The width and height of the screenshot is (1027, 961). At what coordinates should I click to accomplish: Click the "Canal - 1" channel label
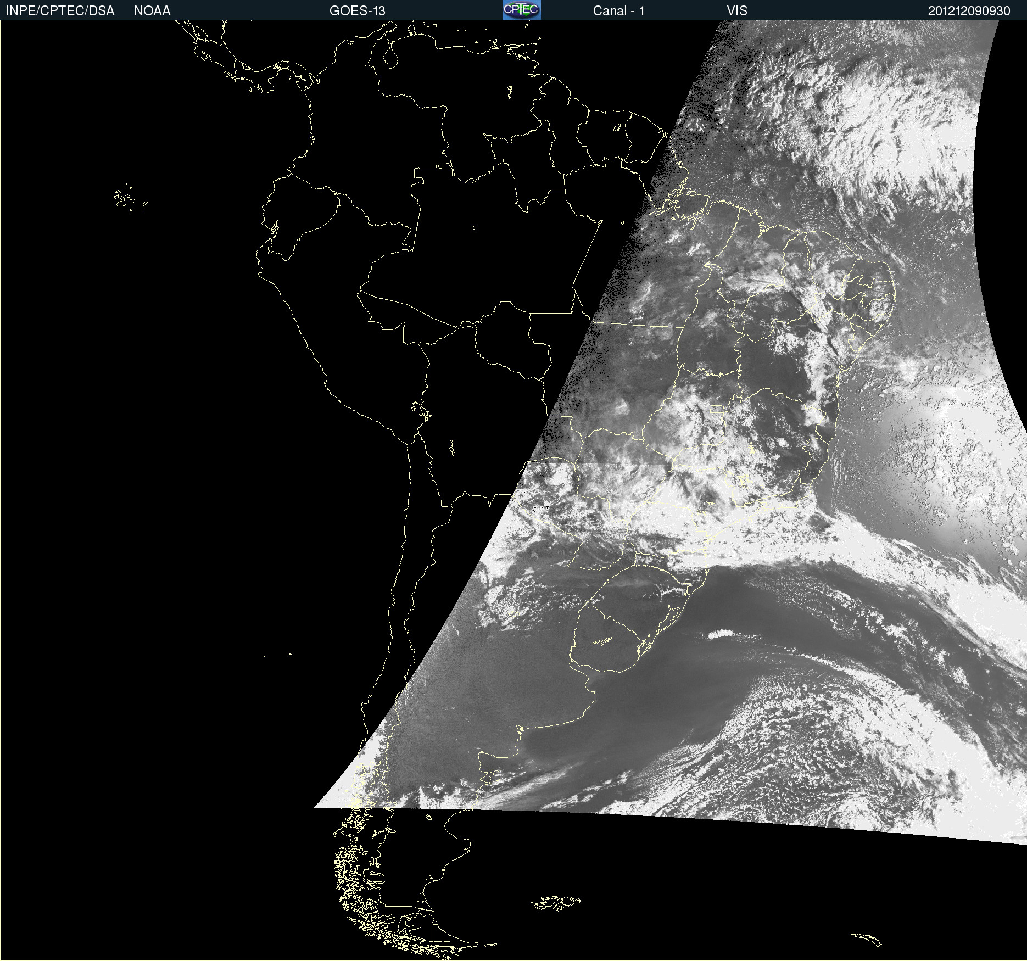pos(619,11)
